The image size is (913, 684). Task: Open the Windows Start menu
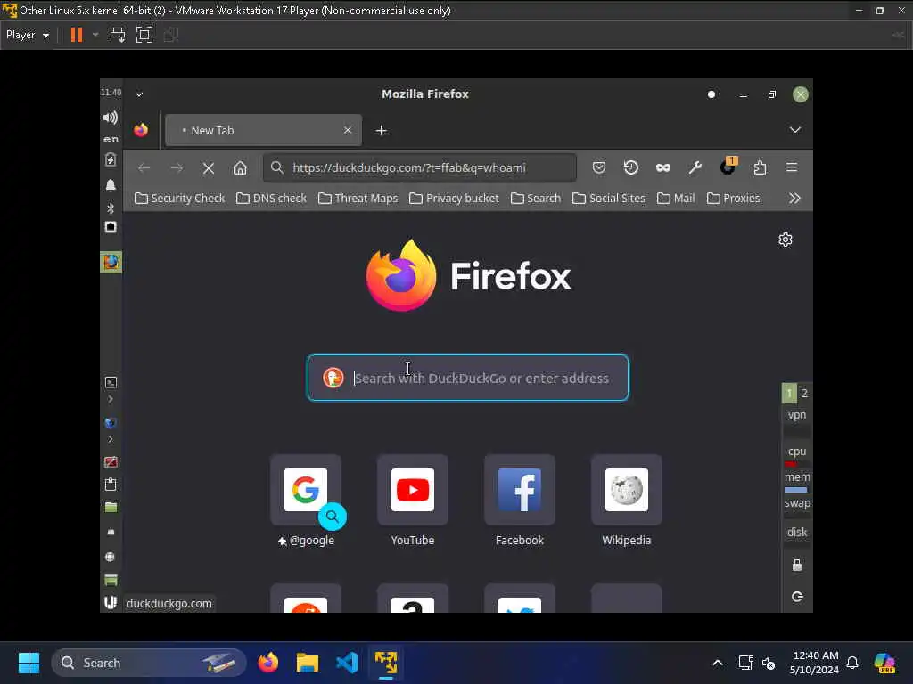click(x=29, y=663)
